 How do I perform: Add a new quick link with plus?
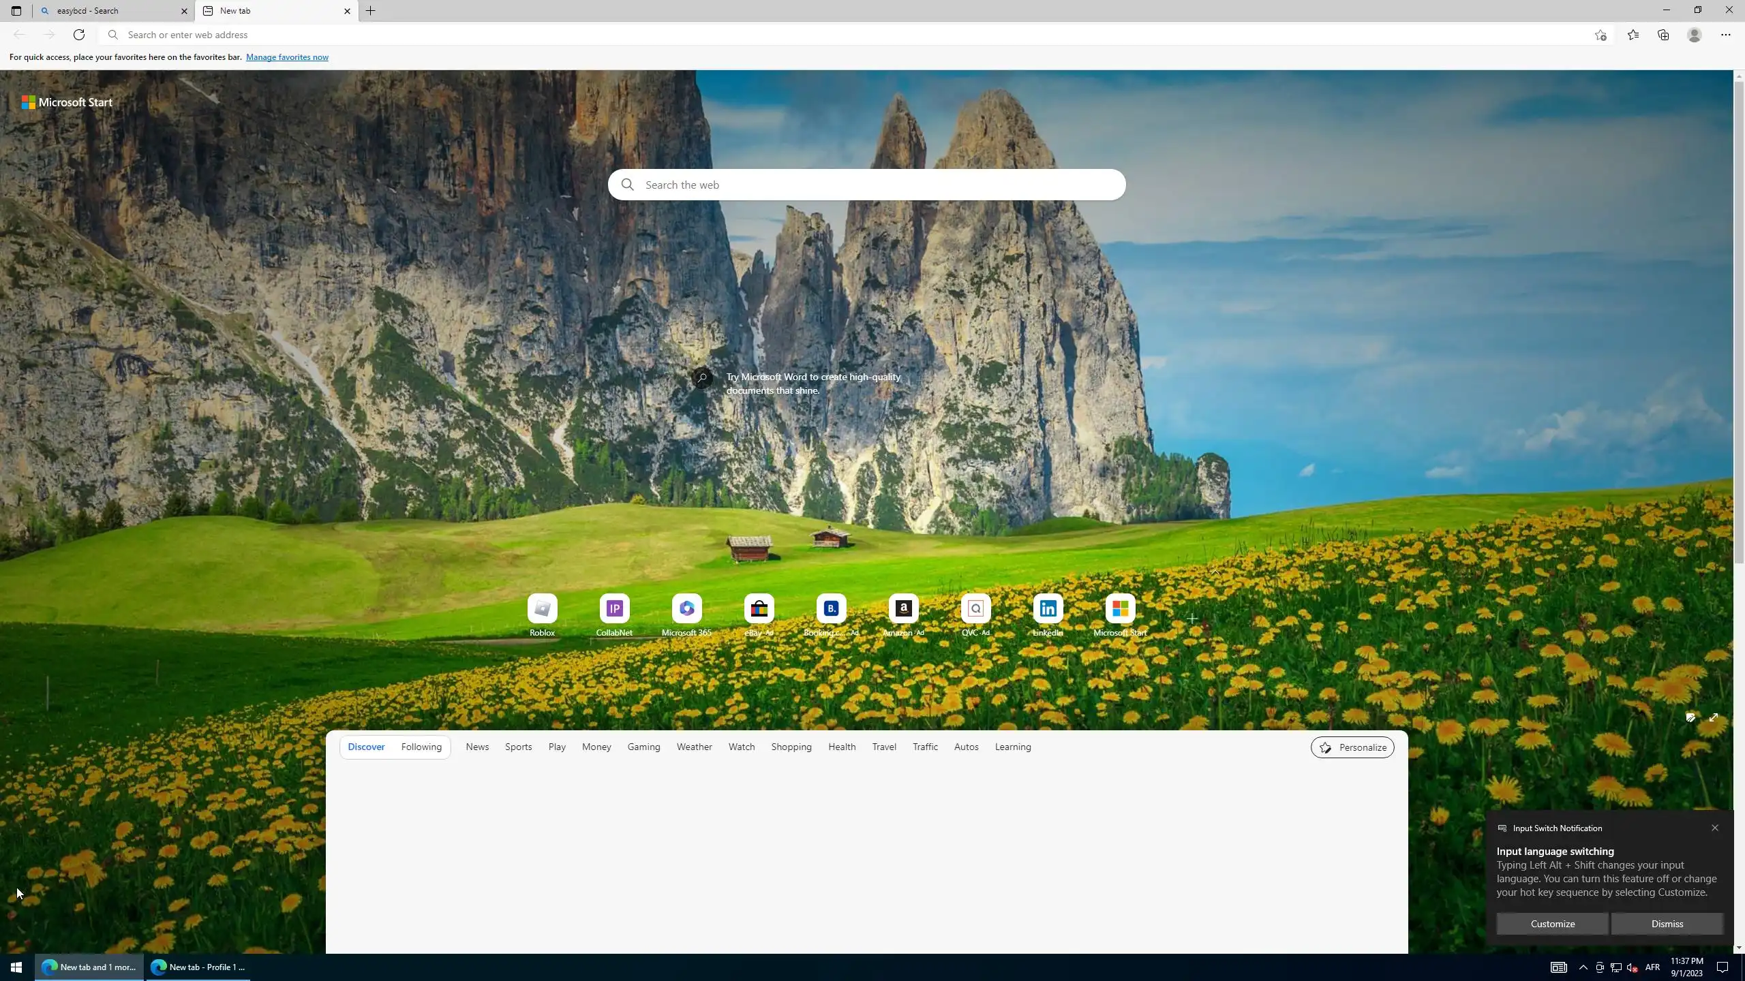coord(1192,619)
